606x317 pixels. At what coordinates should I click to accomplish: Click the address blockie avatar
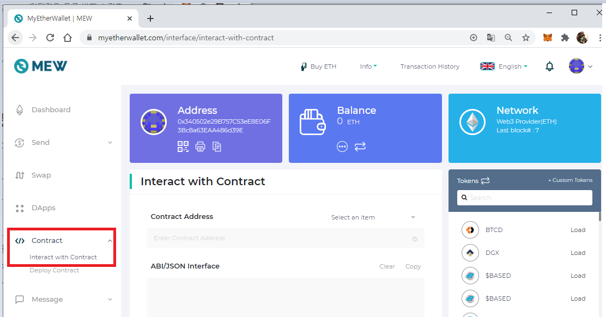pos(154,122)
